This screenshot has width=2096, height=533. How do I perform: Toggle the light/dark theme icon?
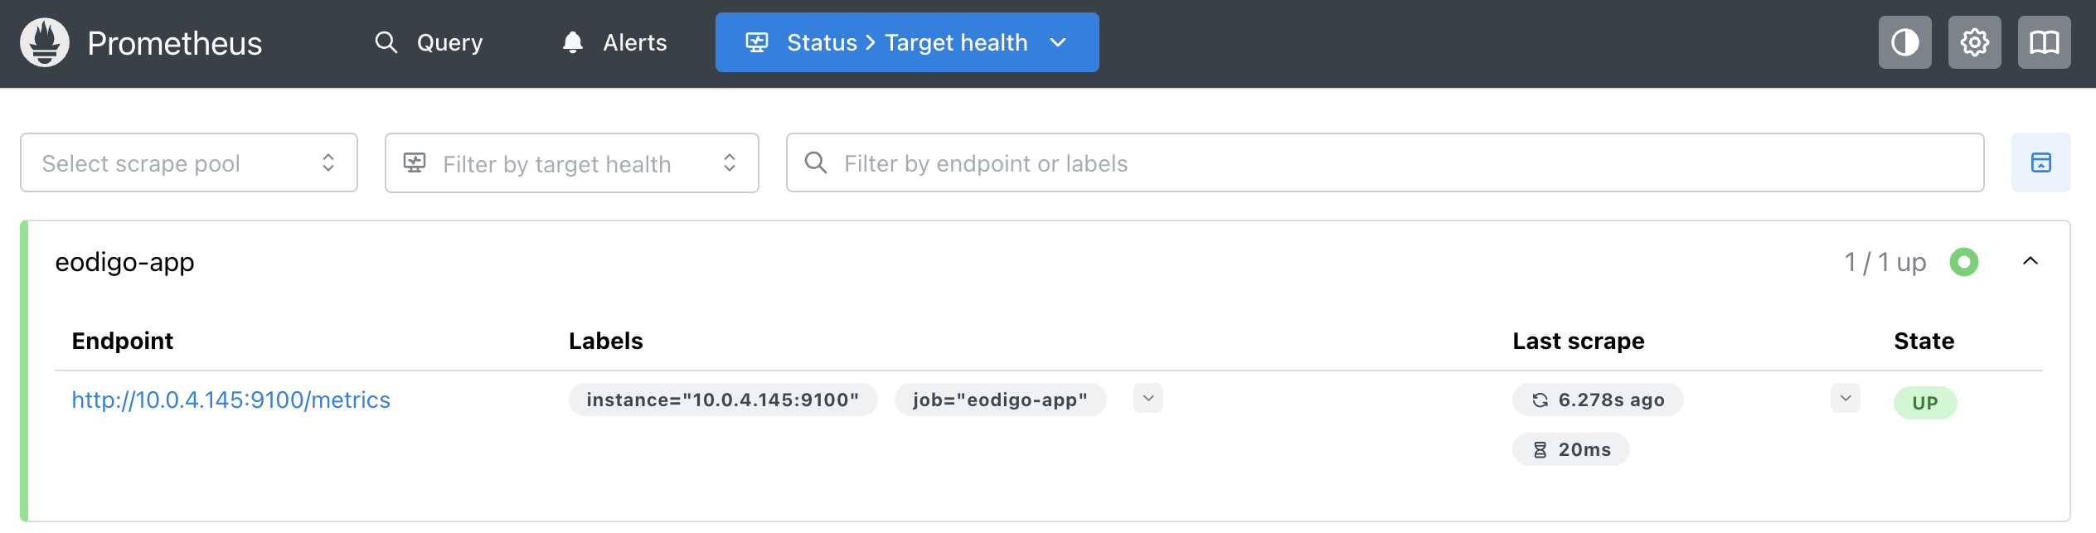tap(1904, 42)
